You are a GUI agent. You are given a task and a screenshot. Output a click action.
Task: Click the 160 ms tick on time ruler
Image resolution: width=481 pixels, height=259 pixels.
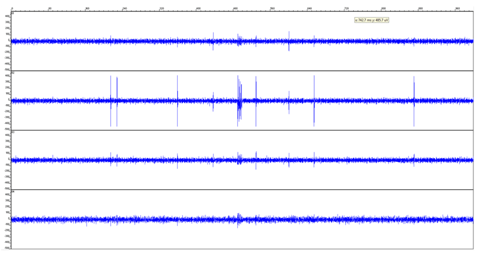(88, 9)
